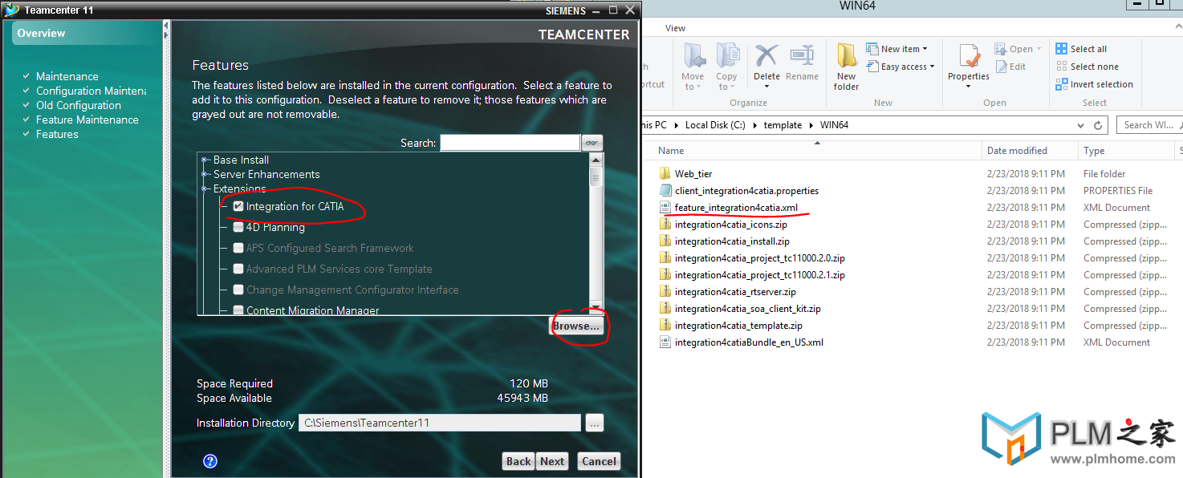Click the Explorer Search WIN64 box
This screenshot has width=1183, height=478.
(x=1148, y=125)
